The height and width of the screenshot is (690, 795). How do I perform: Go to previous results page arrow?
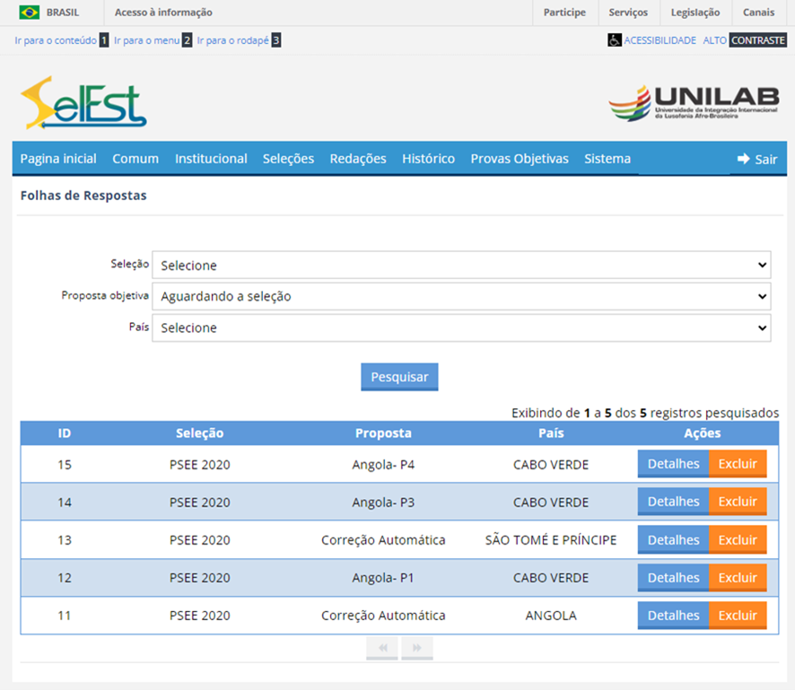point(381,647)
